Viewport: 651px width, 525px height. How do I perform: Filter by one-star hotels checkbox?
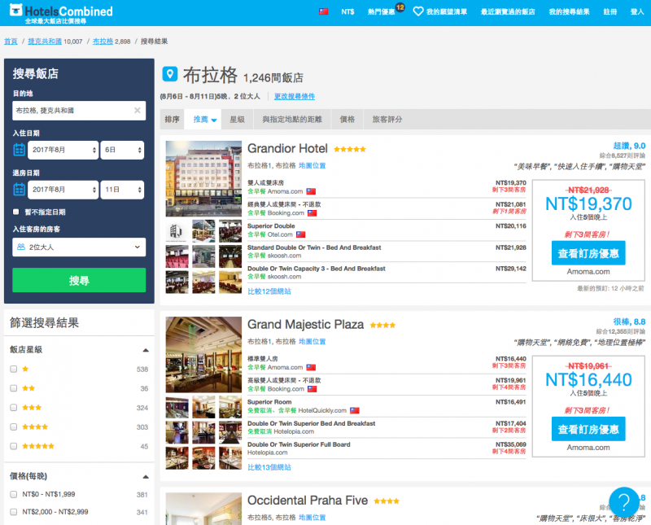tap(14, 369)
